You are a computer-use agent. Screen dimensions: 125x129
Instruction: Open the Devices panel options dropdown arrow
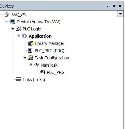pyautogui.click(x=108, y=6)
